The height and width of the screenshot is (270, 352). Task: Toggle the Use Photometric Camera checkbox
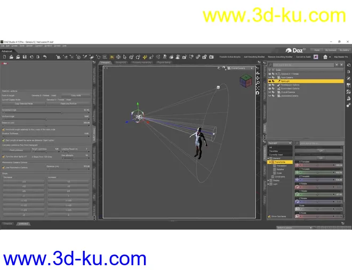[3, 167]
